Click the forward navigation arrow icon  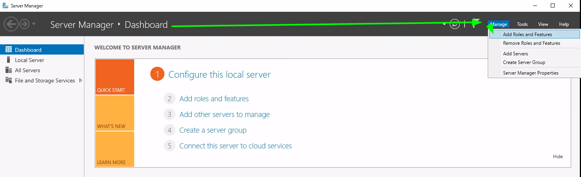24,24
